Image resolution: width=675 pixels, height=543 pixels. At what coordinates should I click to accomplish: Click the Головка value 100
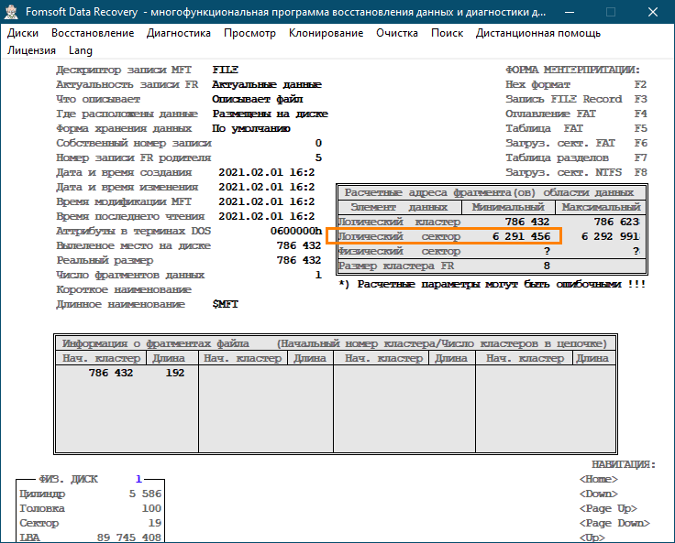pos(151,508)
